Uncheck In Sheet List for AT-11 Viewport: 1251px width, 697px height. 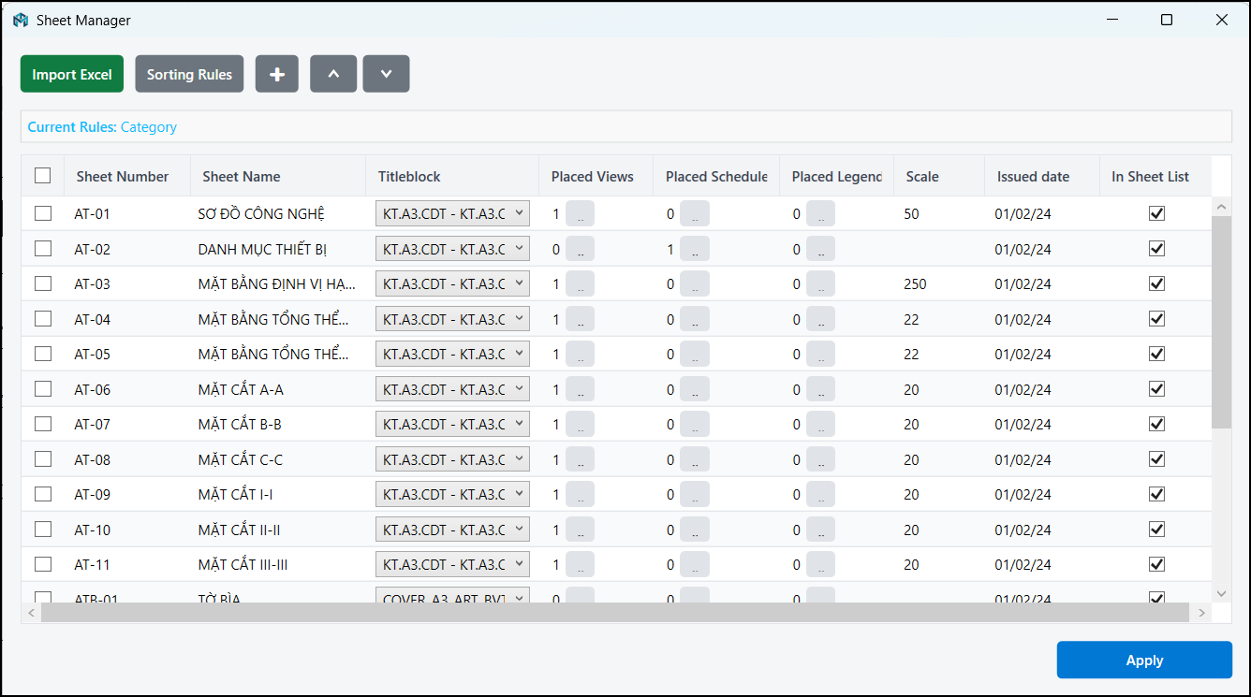[1156, 564]
